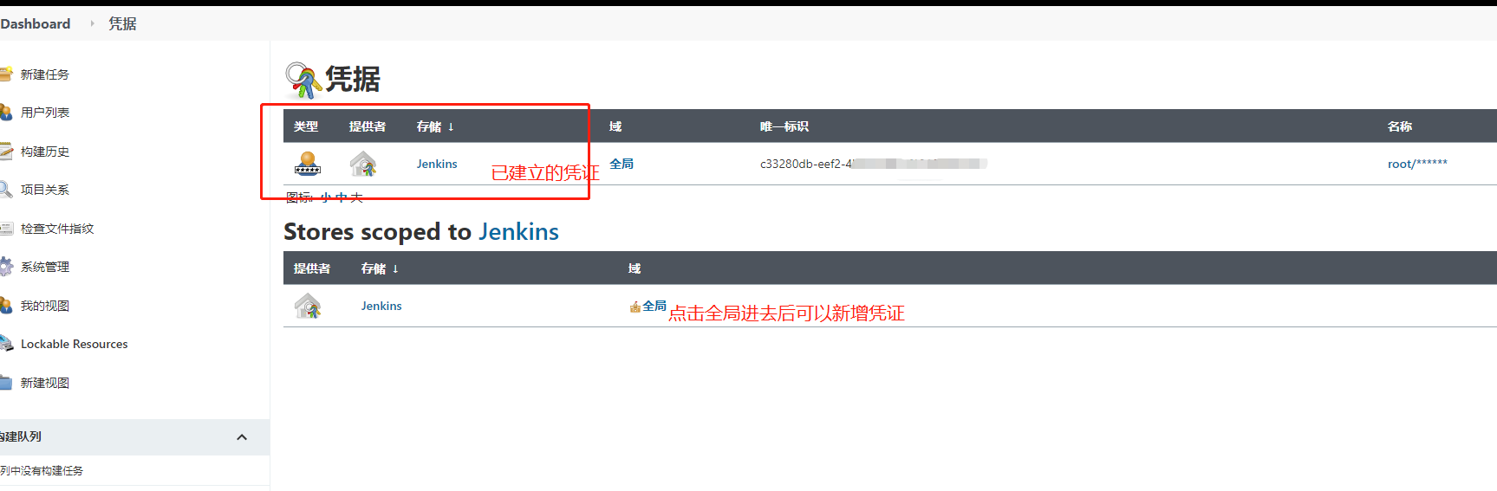Open the Jenkins store link in credentials row
The height and width of the screenshot is (491, 1497).
[437, 164]
